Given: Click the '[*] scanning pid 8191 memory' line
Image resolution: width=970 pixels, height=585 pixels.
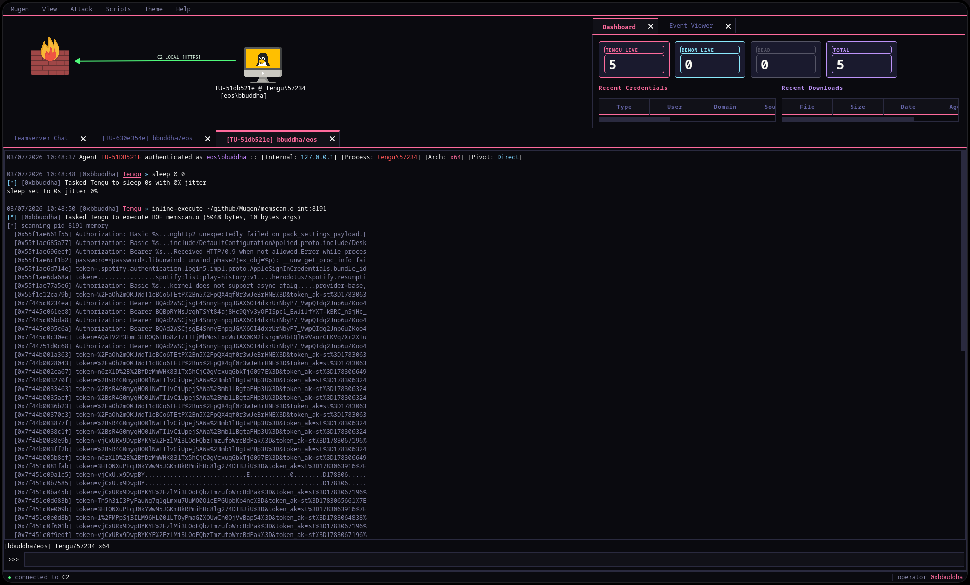Looking at the screenshot, I should pos(58,226).
